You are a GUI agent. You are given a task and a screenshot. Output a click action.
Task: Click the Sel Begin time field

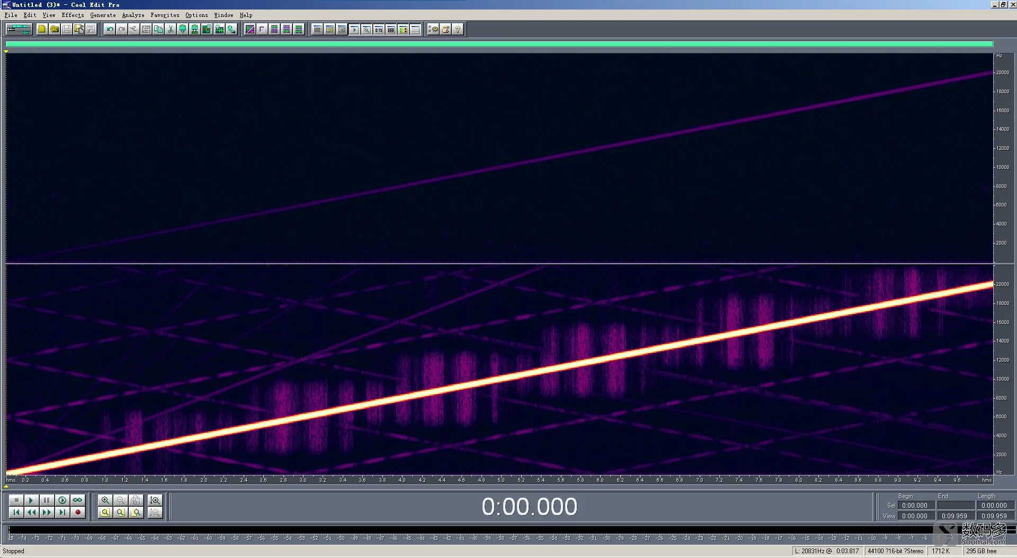click(916, 505)
